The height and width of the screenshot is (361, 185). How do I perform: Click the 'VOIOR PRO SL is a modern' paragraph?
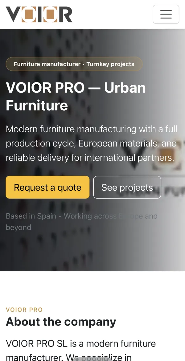[81, 350]
